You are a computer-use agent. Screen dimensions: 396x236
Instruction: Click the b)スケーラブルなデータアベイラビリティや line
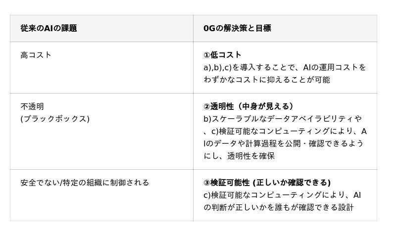[x=282, y=119]
